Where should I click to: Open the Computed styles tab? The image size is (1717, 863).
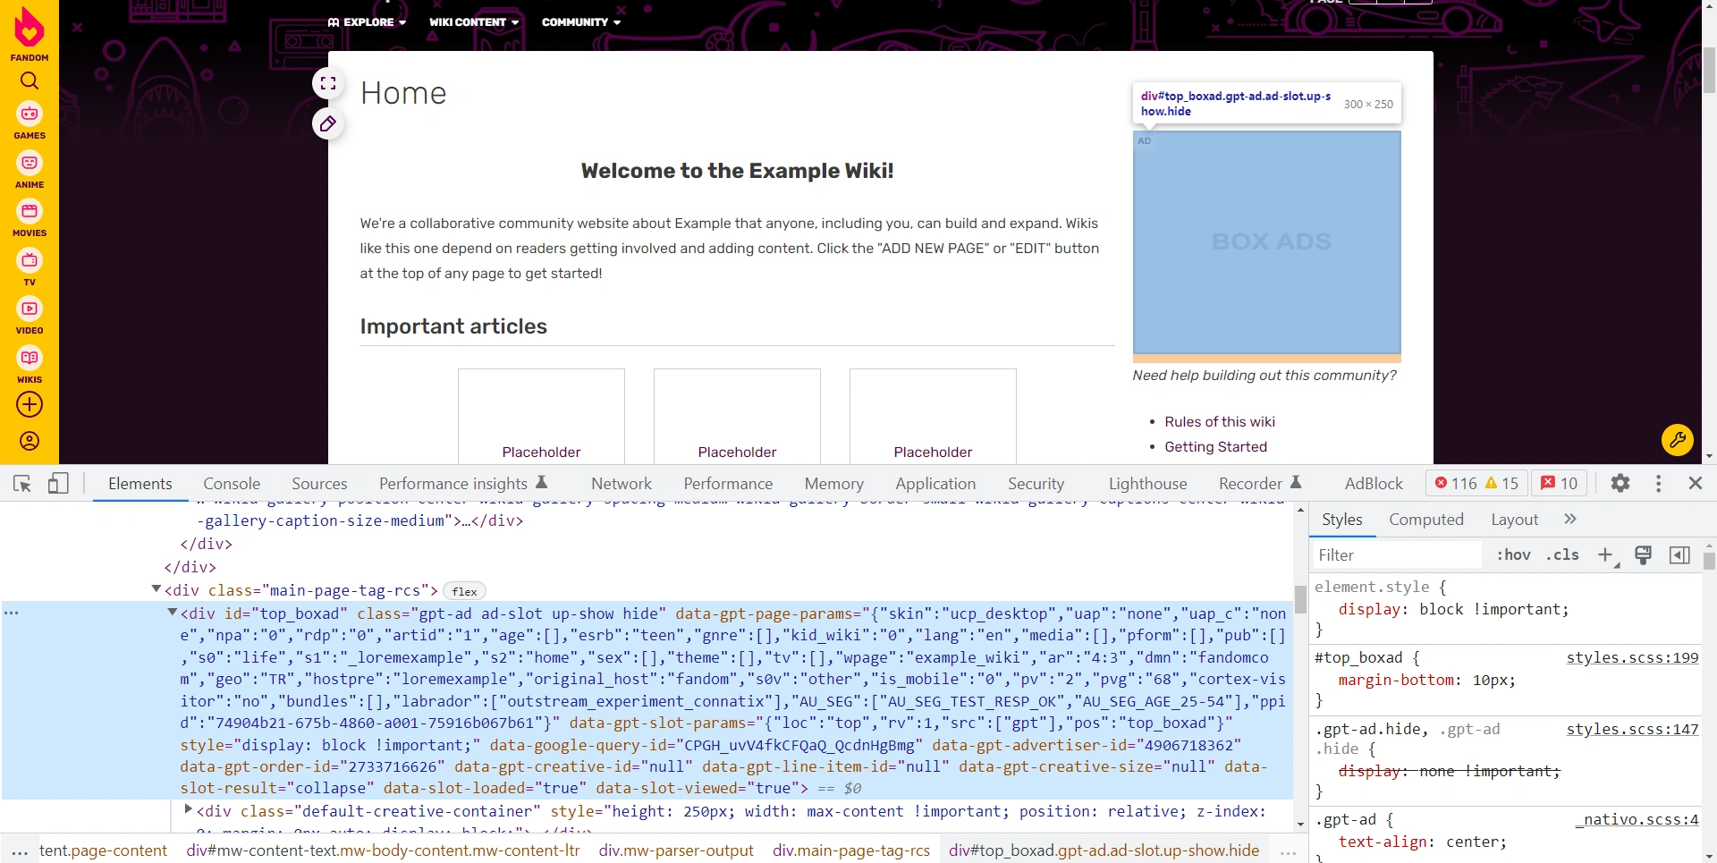point(1425,520)
